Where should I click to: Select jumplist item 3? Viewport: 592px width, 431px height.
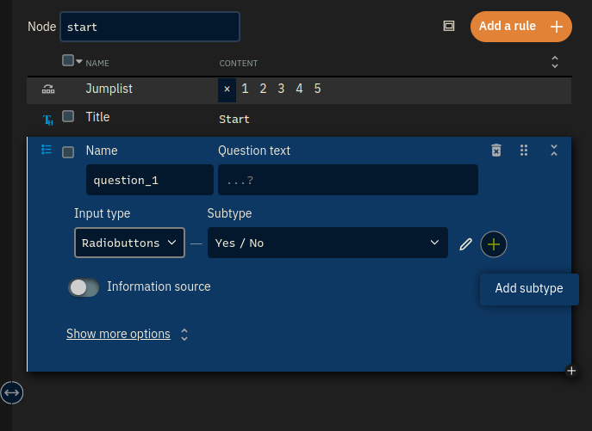(x=281, y=89)
